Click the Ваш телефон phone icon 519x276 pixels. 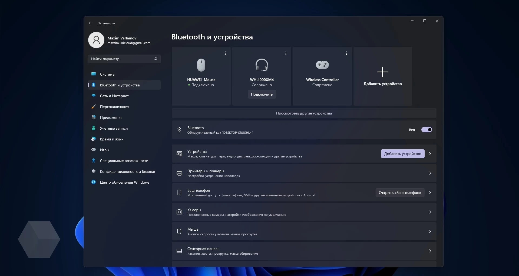tap(179, 193)
